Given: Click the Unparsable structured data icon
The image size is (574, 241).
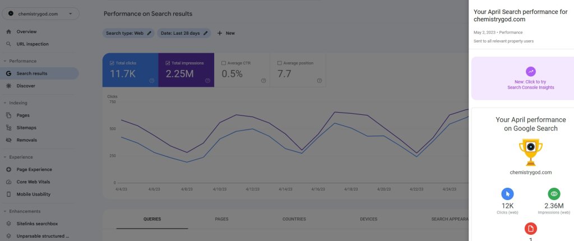Looking at the screenshot, I should pyautogui.click(x=9, y=237).
